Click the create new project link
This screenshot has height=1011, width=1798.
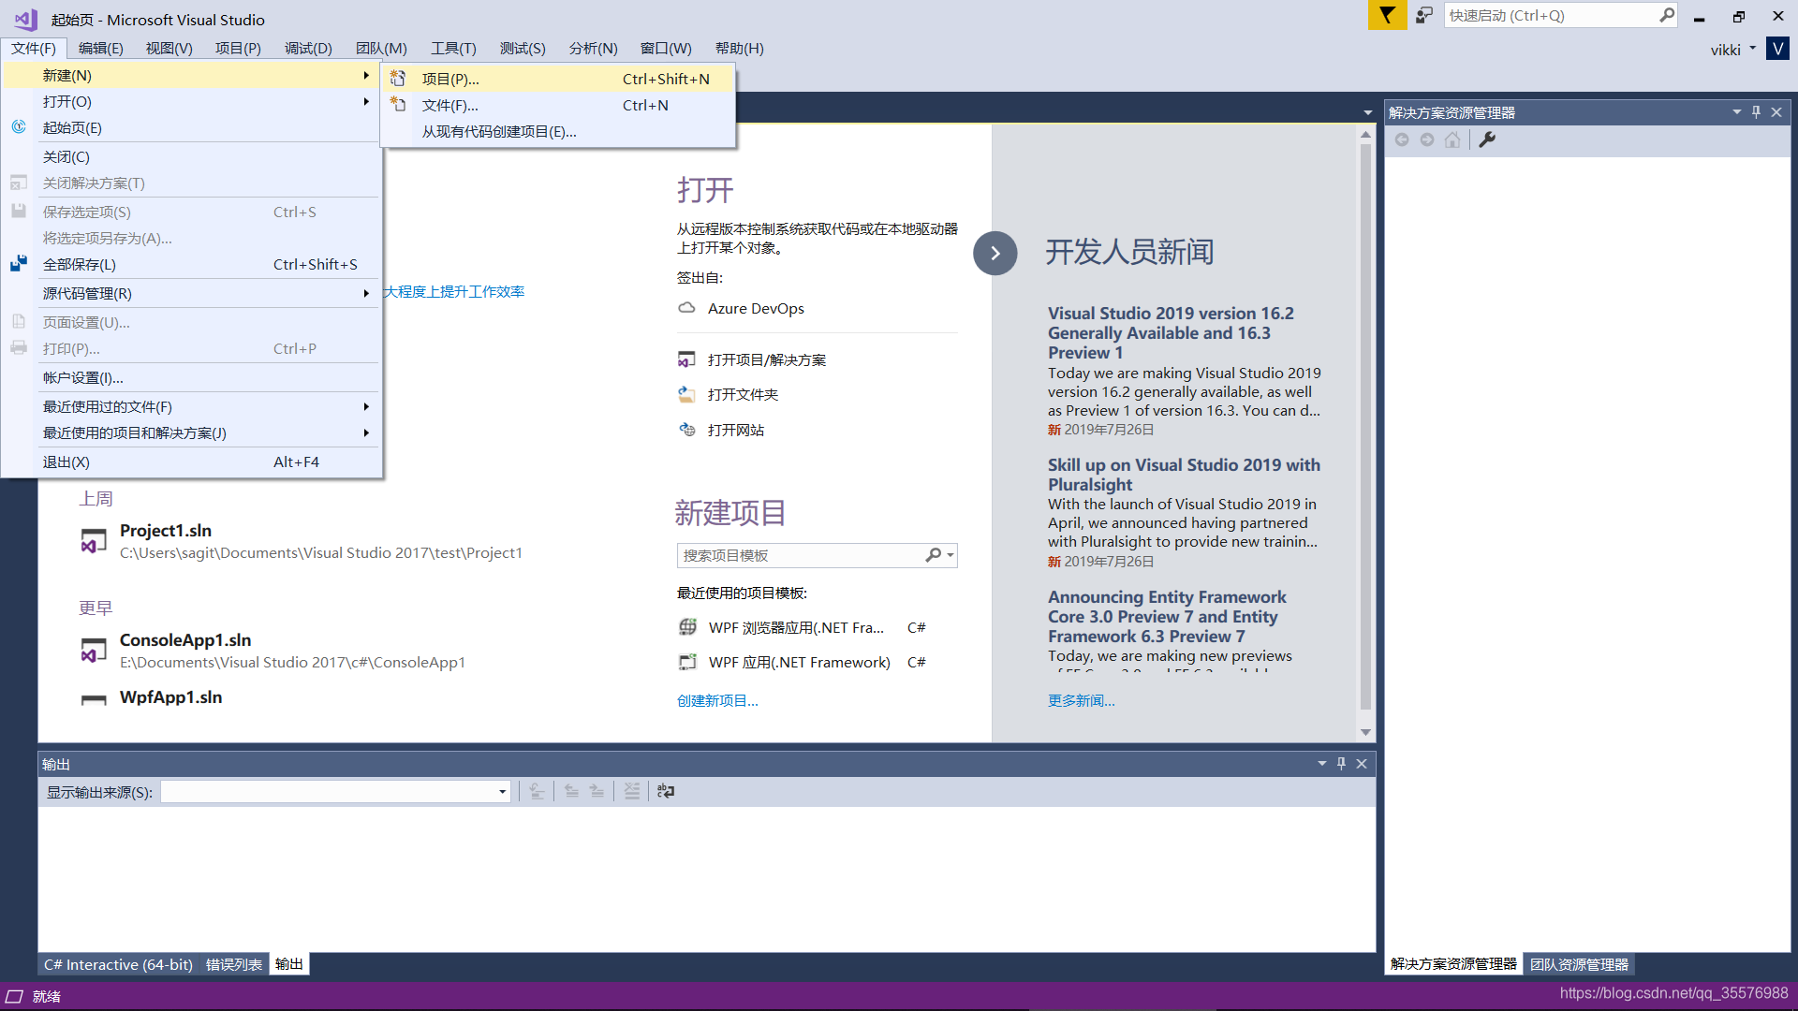click(717, 700)
